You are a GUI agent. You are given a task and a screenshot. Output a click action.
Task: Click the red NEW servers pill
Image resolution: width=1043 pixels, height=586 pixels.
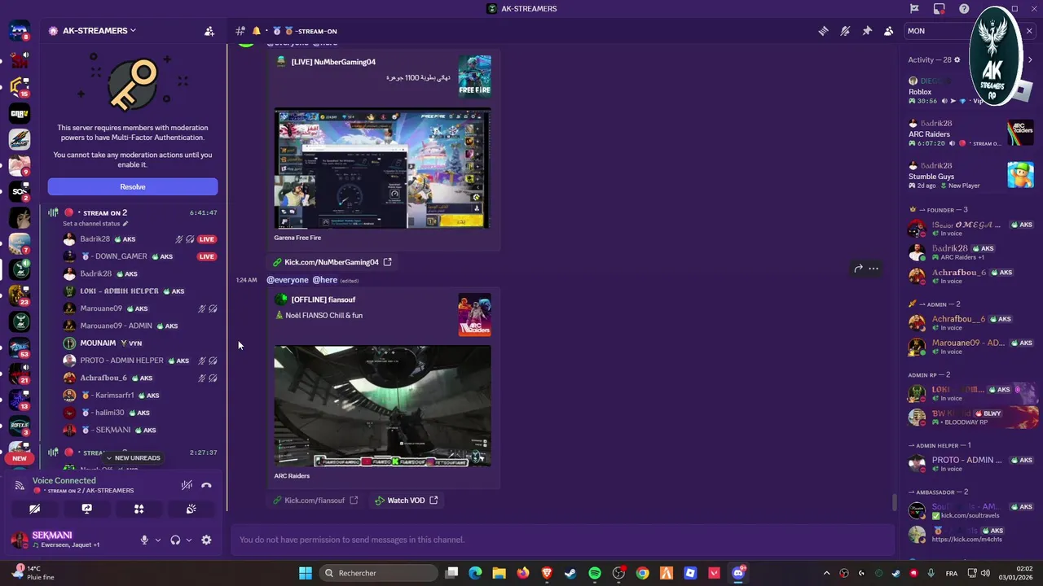20,458
